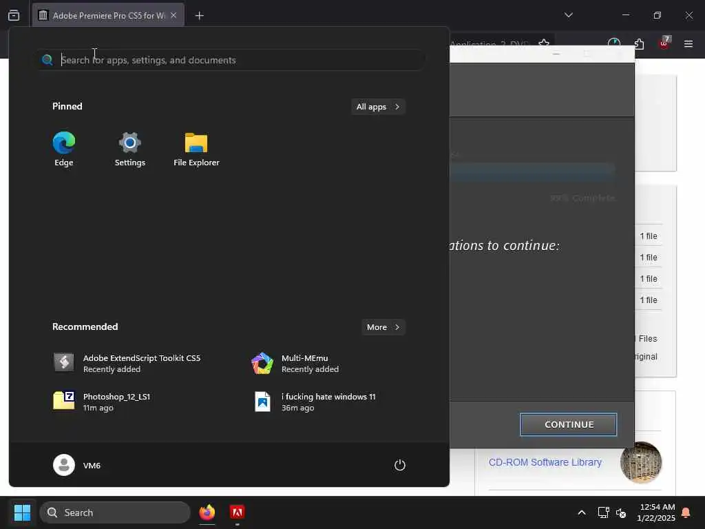
Task: Open Firefox hamburger menu
Action: (688, 43)
